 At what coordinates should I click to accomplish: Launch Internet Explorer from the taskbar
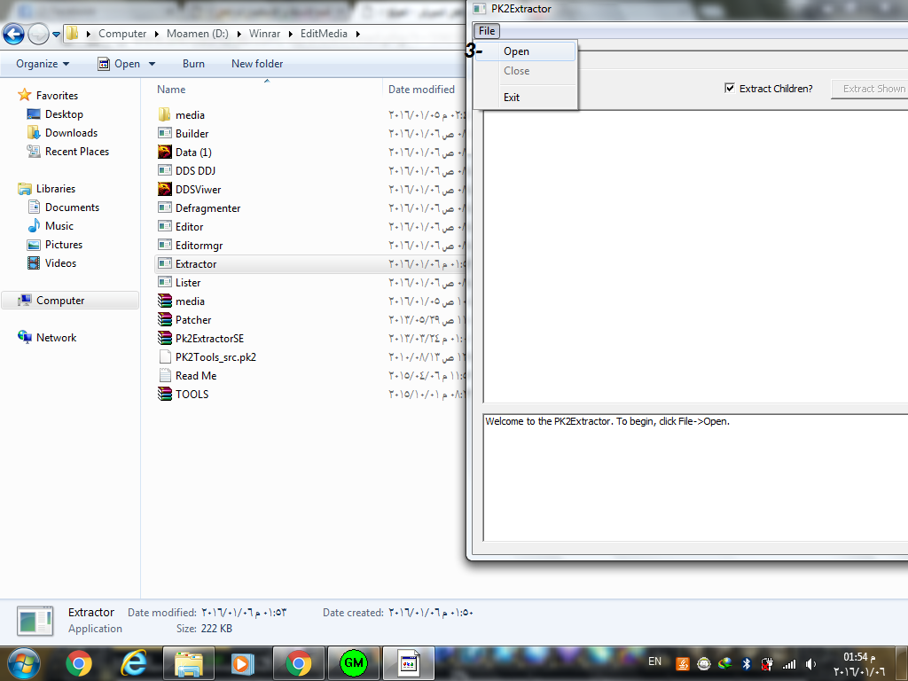click(x=133, y=663)
